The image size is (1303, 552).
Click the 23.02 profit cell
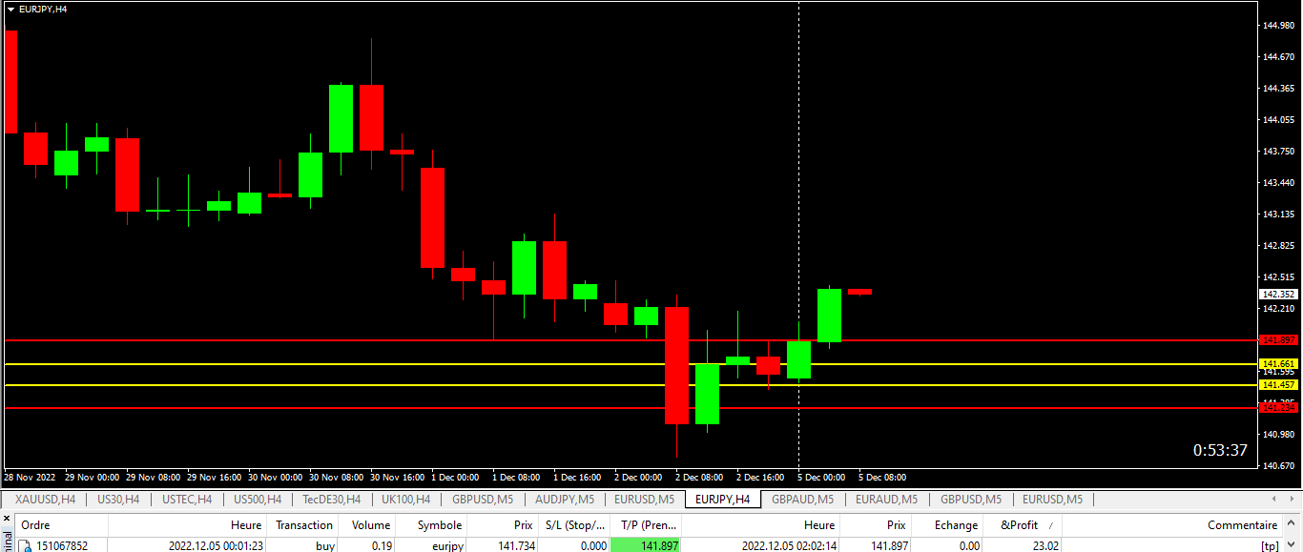tap(1044, 546)
